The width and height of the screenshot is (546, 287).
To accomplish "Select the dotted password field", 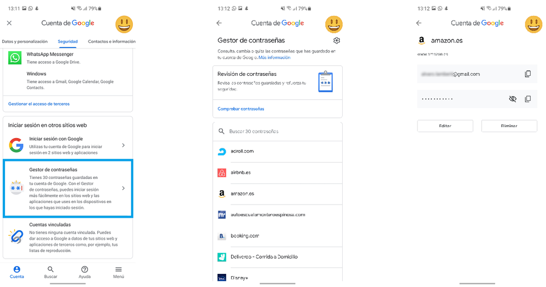I will [477, 99].
